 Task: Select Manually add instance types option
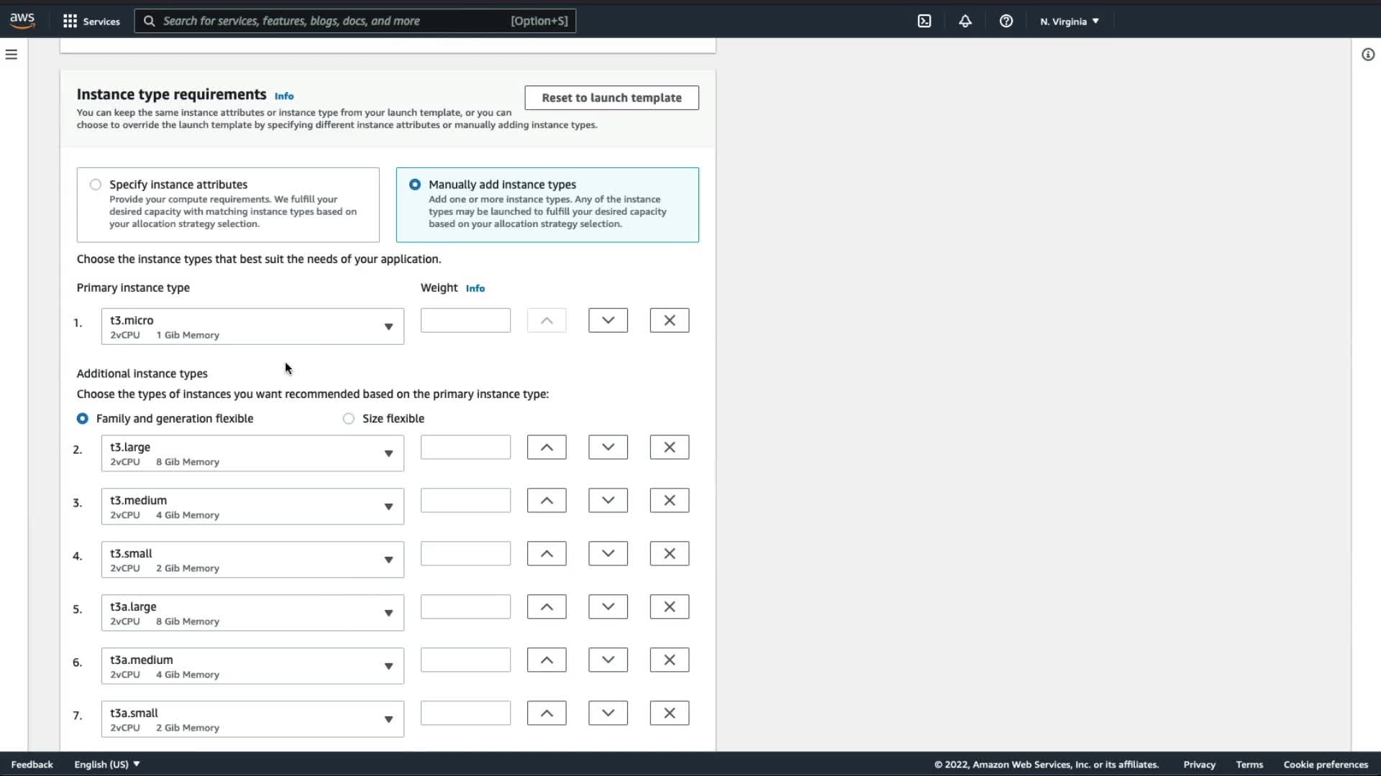415,185
